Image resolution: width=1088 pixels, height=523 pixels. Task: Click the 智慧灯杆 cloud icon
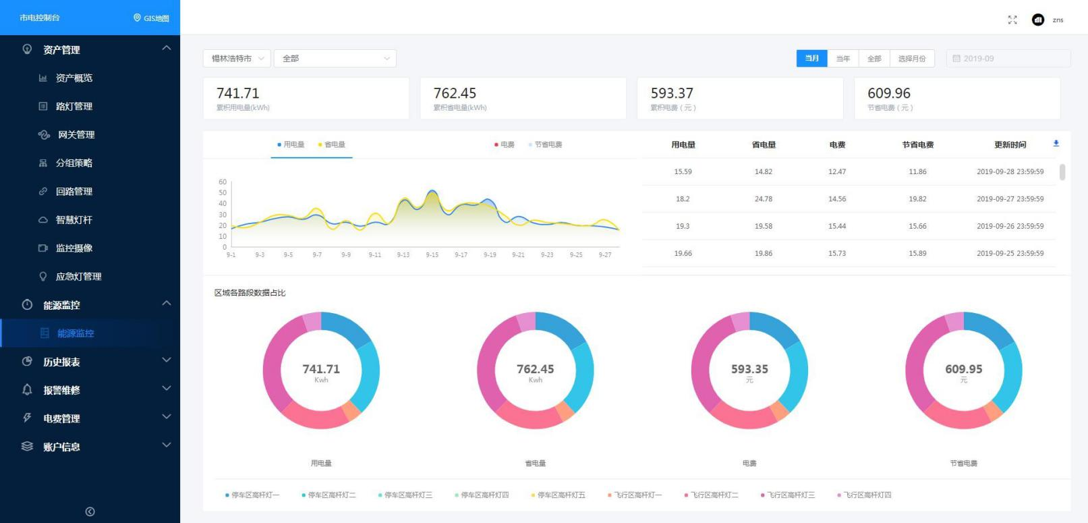pyautogui.click(x=43, y=220)
